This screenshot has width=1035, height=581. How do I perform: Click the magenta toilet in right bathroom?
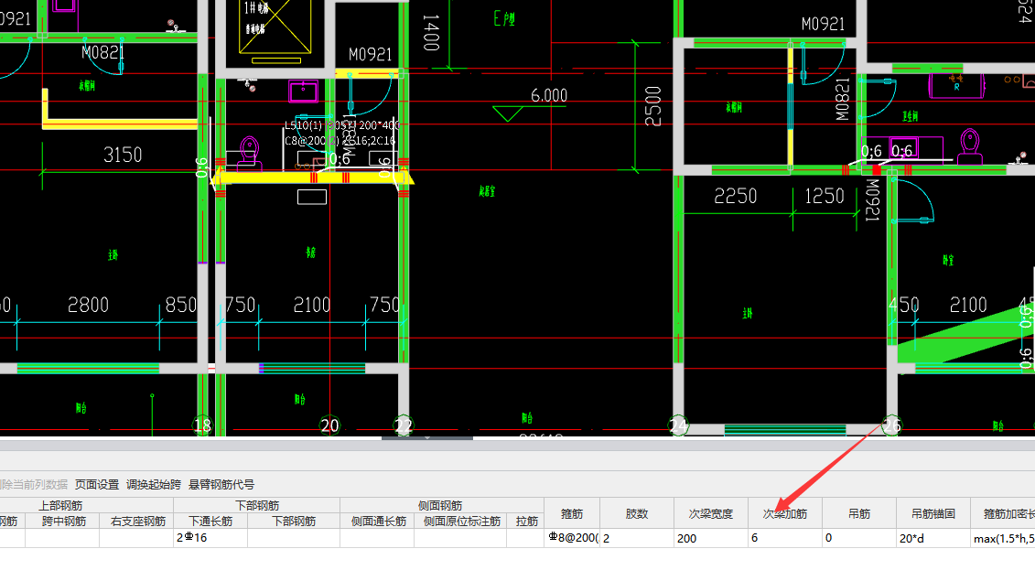pos(970,146)
